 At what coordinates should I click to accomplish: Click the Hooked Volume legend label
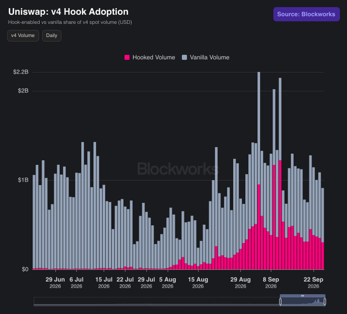pyautogui.click(x=154, y=58)
